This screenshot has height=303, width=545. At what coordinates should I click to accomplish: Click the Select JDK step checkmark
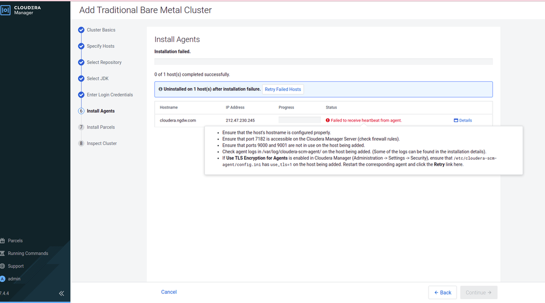pyautogui.click(x=81, y=78)
